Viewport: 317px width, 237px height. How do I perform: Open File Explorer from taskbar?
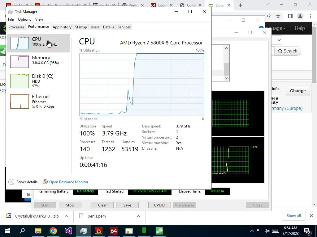pos(38,231)
